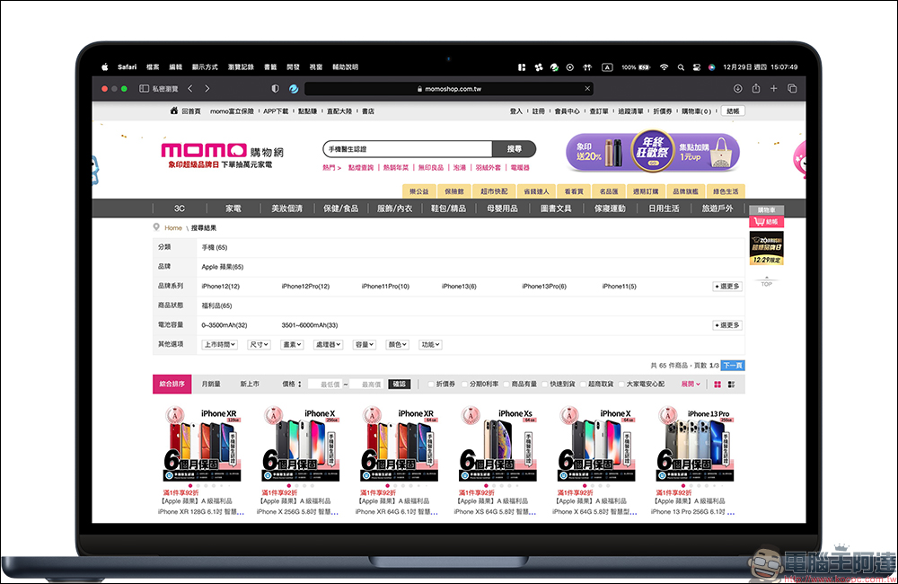
Task: Open the 超市快配 yellow tab
Action: tap(494, 191)
